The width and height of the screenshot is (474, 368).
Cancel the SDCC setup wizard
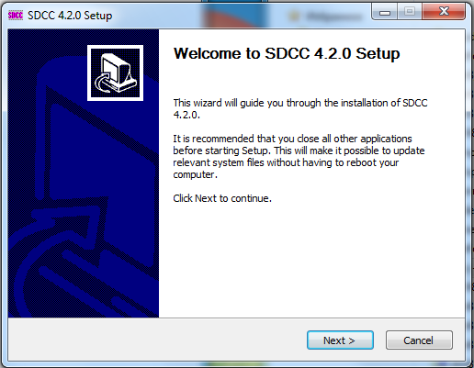pos(419,340)
